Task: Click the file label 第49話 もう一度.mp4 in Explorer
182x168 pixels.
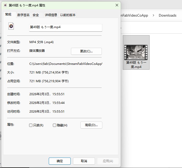Action: (136, 65)
